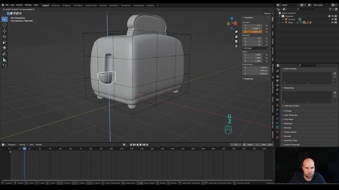Open the XYZ Euler rotation mode dropdown
Screen dimensions: 339x190
[x=256, y=48]
